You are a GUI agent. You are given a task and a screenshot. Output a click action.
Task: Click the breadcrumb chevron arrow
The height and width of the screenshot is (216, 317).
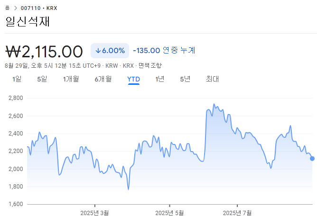pos(15,8)
